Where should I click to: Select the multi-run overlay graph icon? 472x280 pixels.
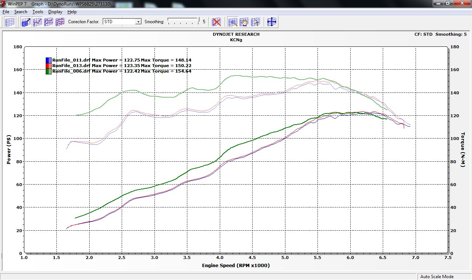click(x=60, y=22)
